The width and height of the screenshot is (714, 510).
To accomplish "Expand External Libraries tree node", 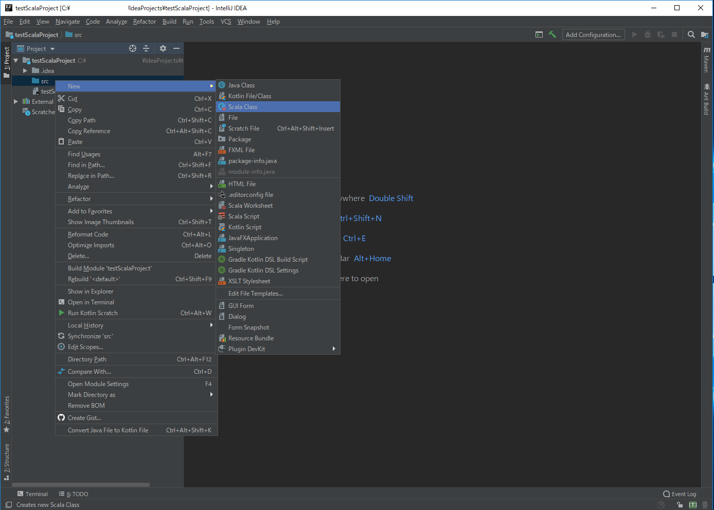I will pos(16,102).
